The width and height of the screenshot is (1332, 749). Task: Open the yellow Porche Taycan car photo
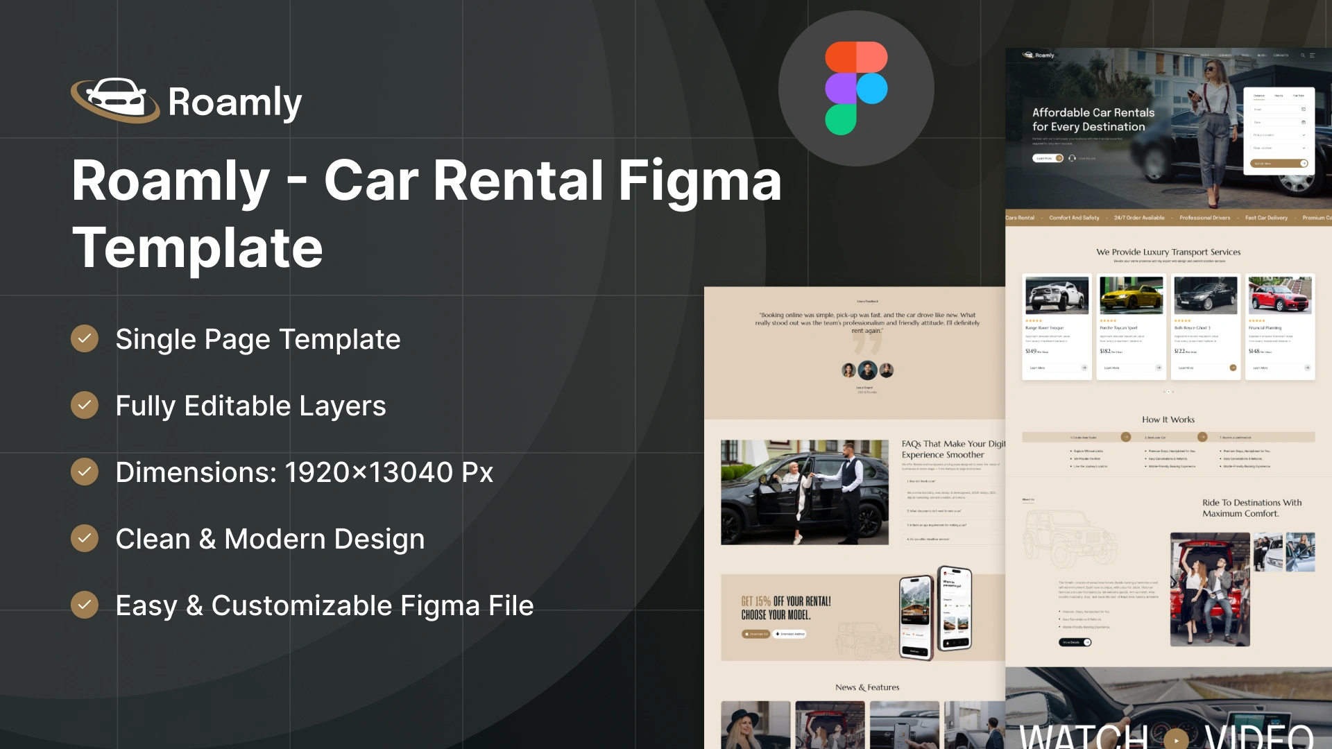click(x=1132, y=295)
